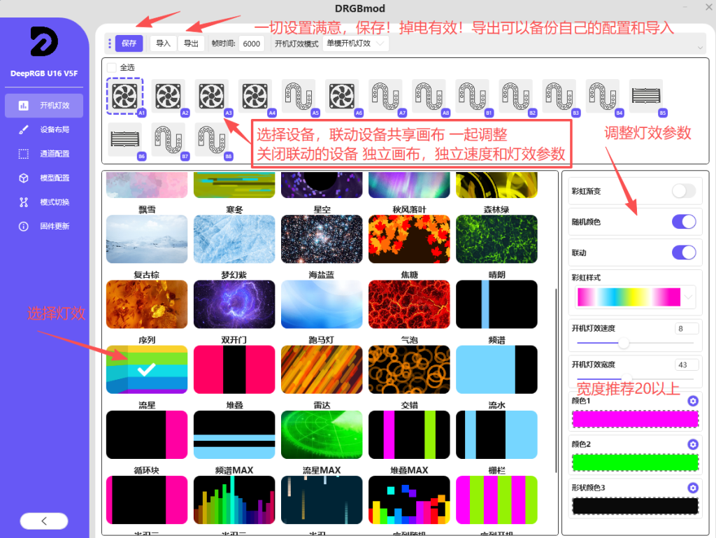Screen dimensions: 716x538
Task: Click the DeepRGB logo in the sidebar
Action: (44, 42)
